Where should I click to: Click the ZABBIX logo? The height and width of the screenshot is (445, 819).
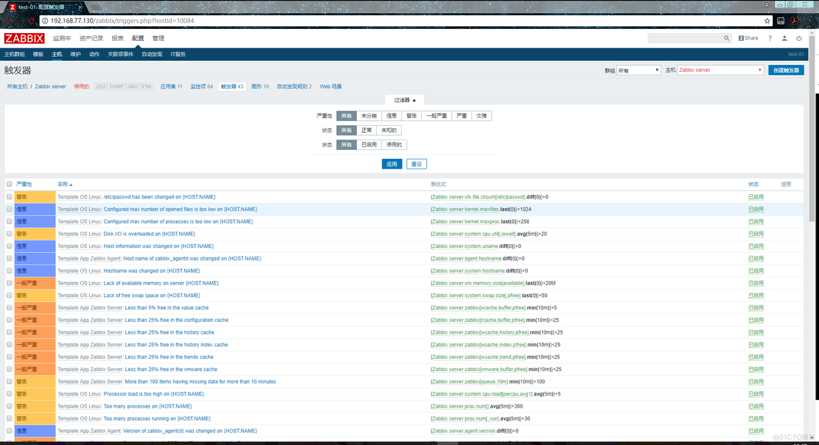(24, 38)
